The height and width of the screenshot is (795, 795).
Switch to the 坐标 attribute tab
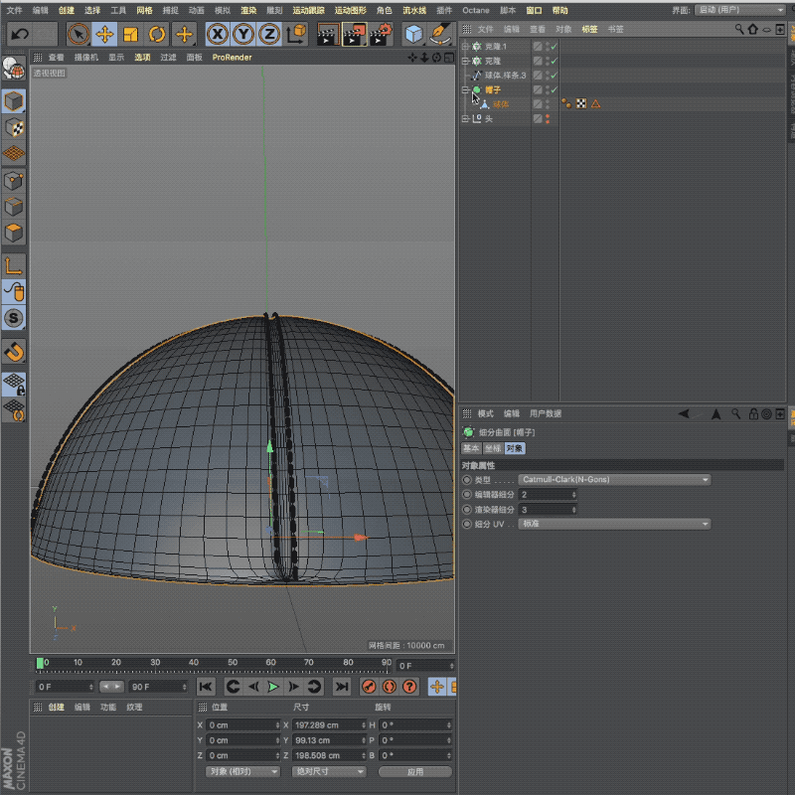(x=492, y=448)
